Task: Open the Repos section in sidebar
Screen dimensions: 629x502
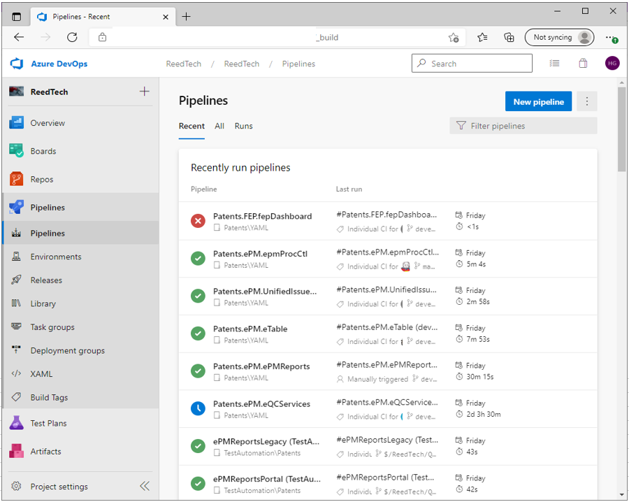Action: pyautogui.click(x=41, y=179)
